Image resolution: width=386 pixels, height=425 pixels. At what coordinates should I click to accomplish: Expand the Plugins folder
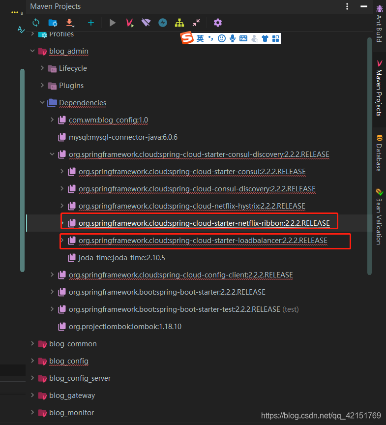(x=42, y=86)
